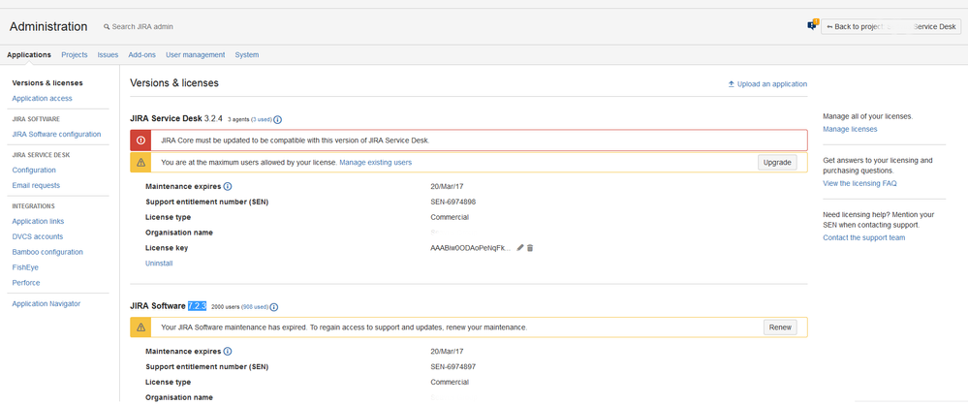Open Application Navigator in sidebar
This screenshot has width=968, height=405.
coord(47,304)
